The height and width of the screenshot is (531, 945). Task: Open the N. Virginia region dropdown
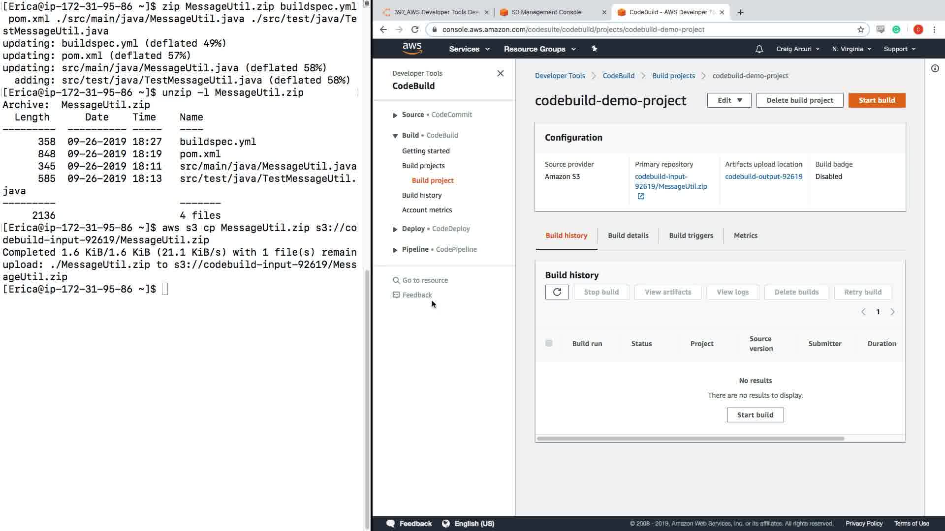point(851,49)
